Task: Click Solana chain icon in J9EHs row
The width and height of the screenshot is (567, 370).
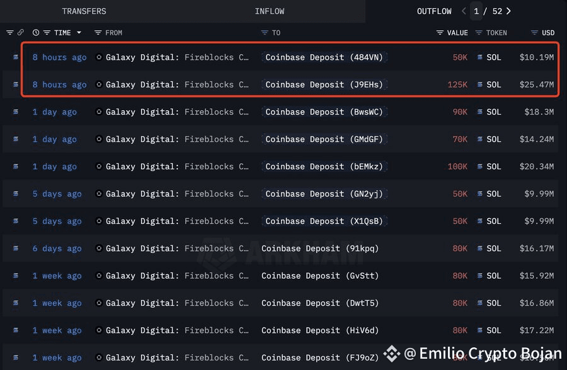Action: pyautogui.click(x=16, y=84)
